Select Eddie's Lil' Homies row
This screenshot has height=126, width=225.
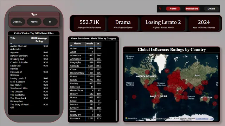pyautogui.click(x=29, y=67)
